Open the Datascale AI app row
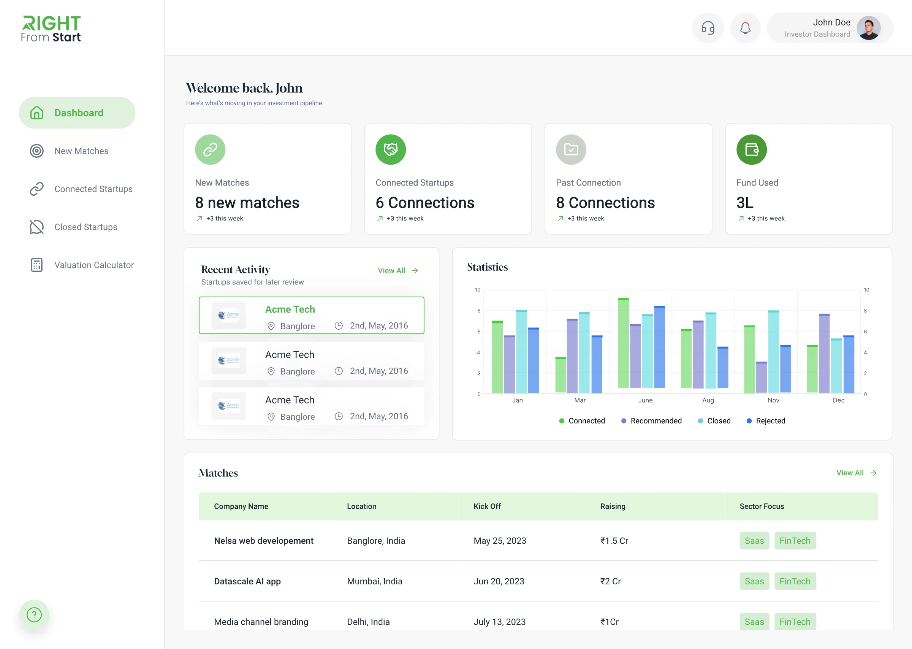The image size is (912, 649). (538, 581)
